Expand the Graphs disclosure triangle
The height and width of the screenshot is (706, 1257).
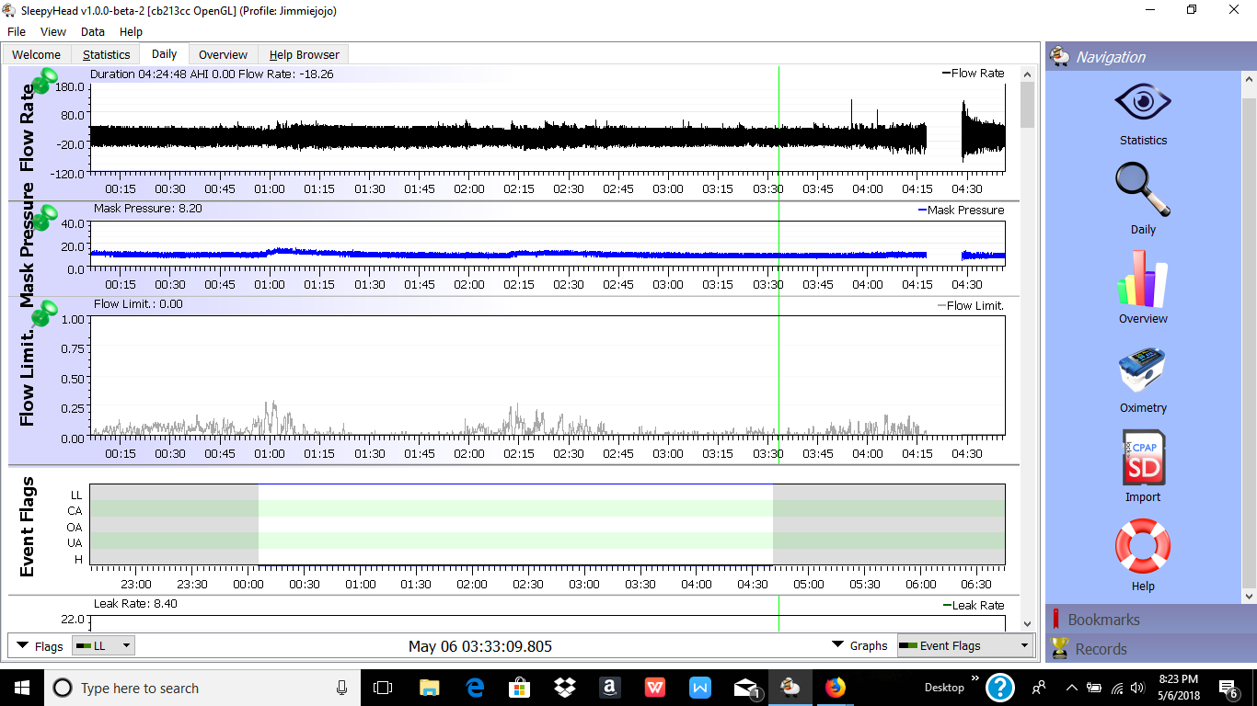837,645
